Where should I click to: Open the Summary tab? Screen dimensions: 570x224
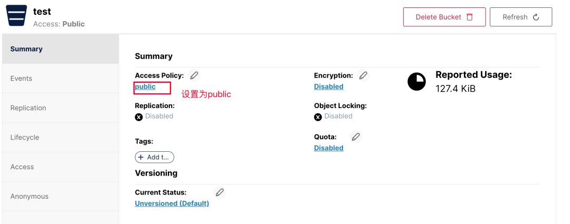click(x=26, y=49)
